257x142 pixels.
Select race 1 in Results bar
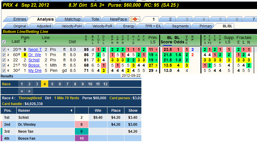(22, 84)
